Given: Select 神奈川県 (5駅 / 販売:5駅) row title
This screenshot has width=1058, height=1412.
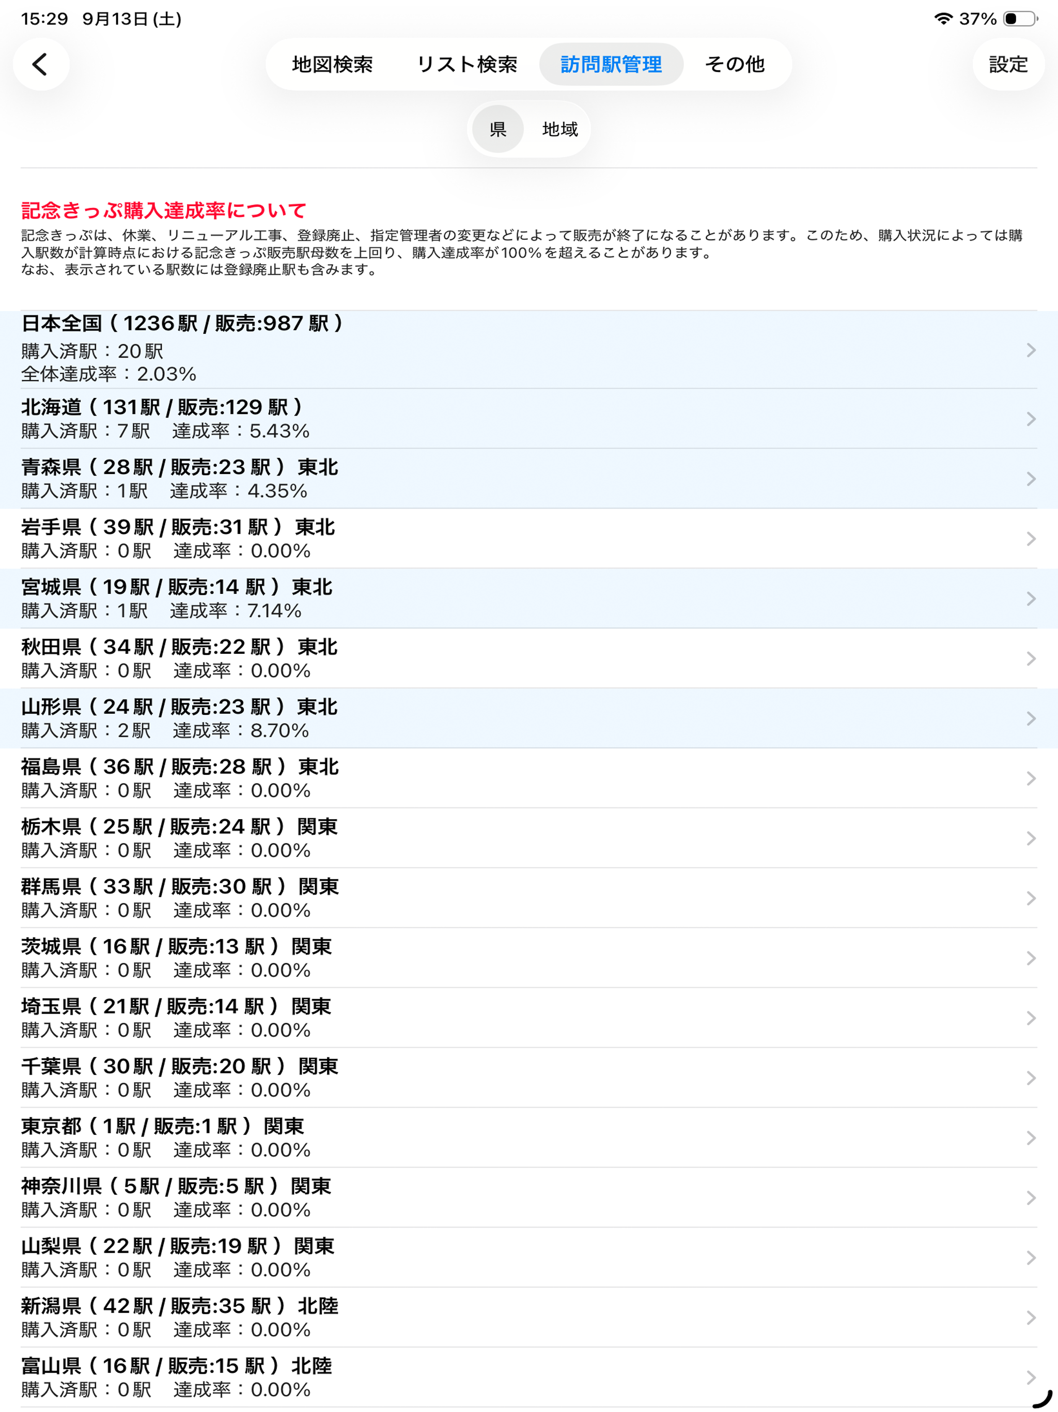Looking at the screenshot, I should click(x=176, y=1187).
